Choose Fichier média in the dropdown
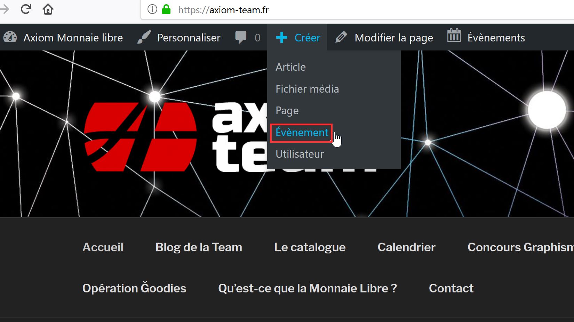The height and width of the screenshot is (322, 574). (307, 89)
